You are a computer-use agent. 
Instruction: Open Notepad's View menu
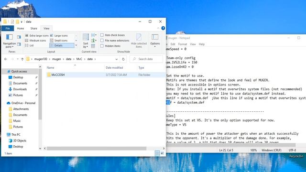[x=193, y=44]
